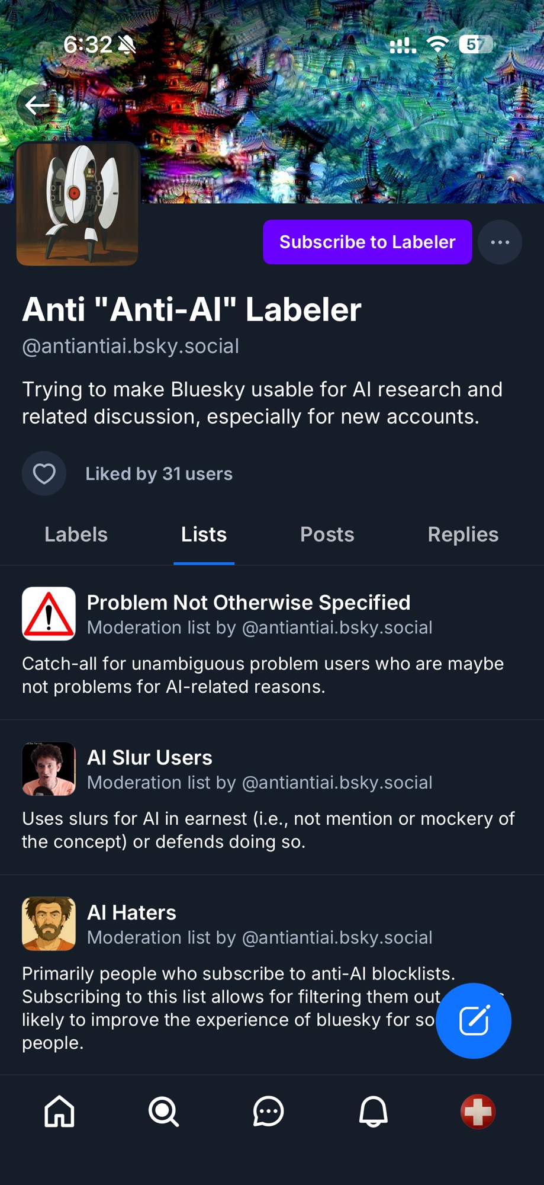Screen dimensions: 544x1185
Task: Open the AI Haters list title
Action: click(x=131, y=912)
